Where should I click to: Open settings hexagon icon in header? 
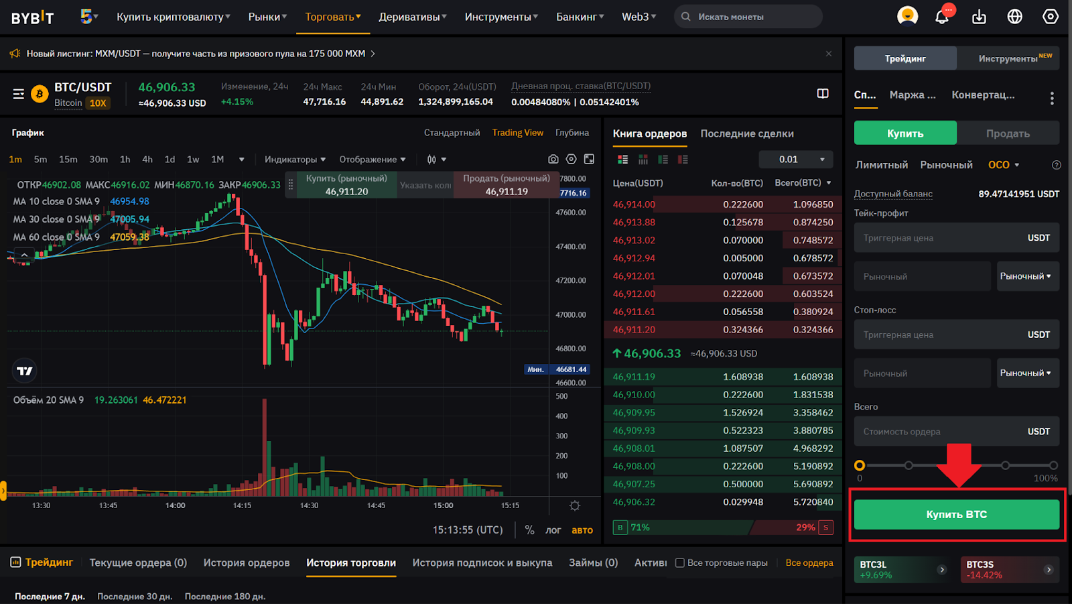(1050, 16)
